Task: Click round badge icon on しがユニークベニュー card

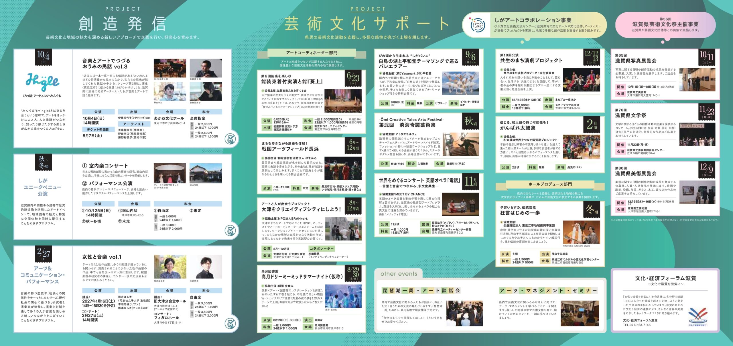Action: tap(230, 230)
